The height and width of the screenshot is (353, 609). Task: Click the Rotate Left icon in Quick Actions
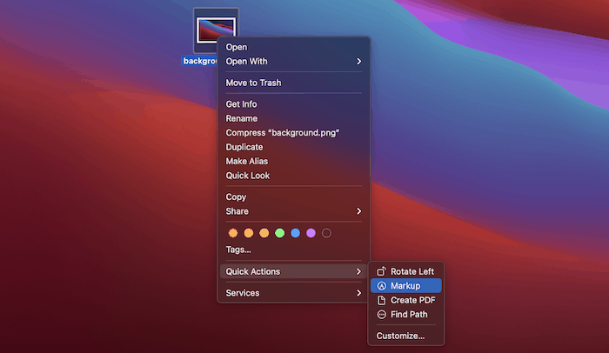381,271
